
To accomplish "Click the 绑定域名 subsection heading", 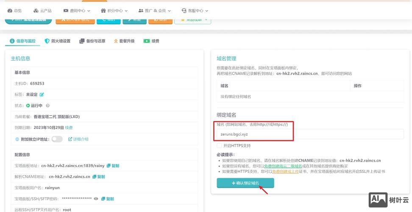I will coord(226,115).
